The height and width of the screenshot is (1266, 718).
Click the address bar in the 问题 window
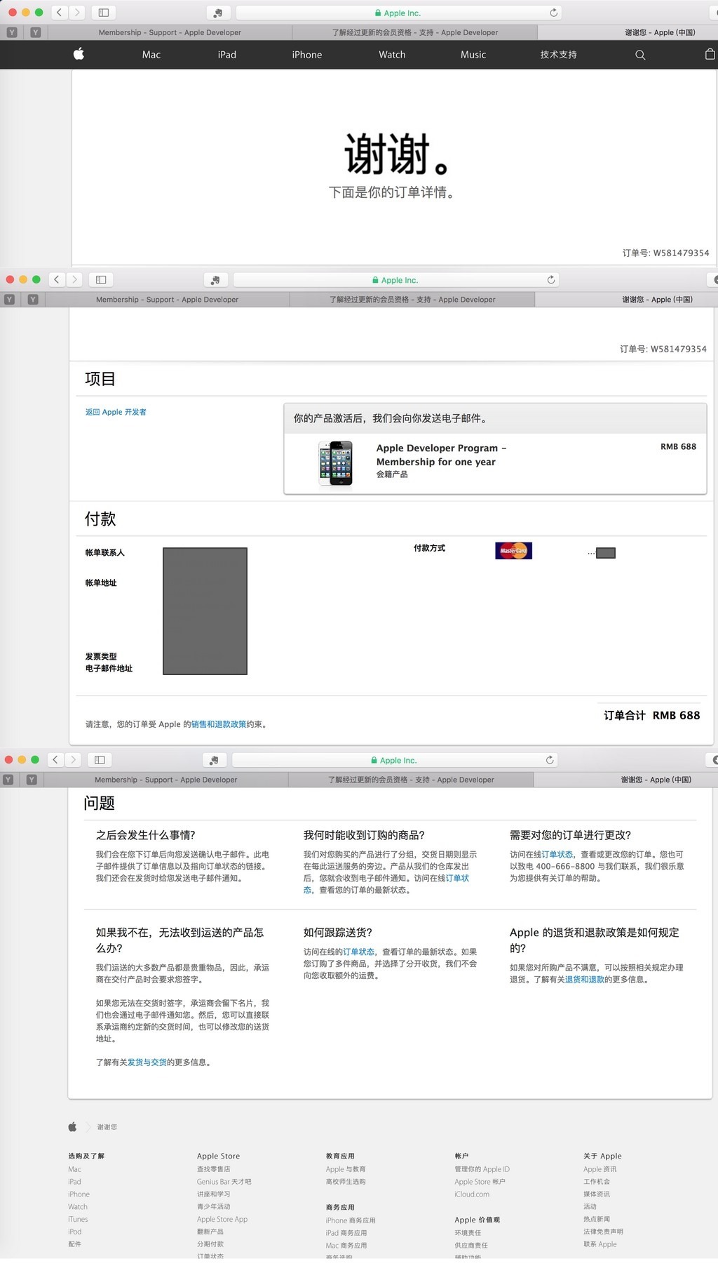pos(396,759)
